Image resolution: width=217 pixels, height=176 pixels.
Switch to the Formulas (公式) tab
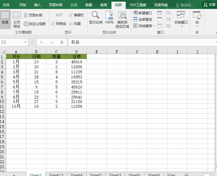coord(74,5)
